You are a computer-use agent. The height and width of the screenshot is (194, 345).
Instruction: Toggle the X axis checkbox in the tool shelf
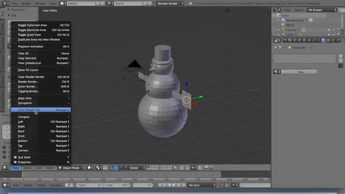[4, 147]
